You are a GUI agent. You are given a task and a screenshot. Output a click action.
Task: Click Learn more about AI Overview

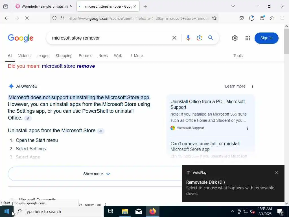[x=235, y=86]
